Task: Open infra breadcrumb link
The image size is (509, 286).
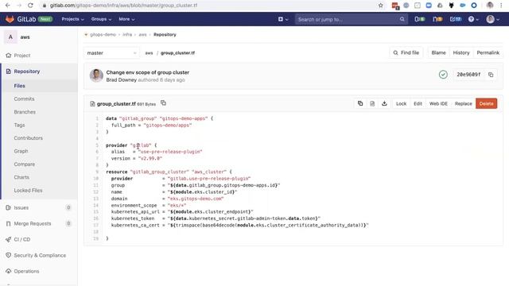Action: (127, 34)
